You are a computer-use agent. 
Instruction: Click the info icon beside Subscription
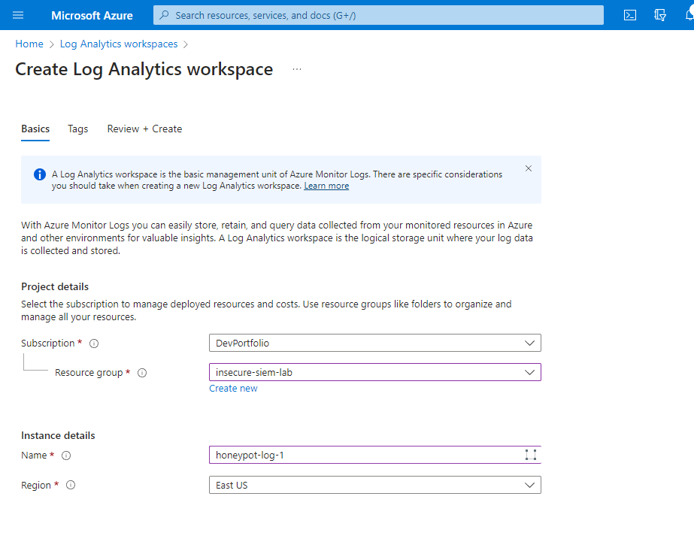pyautogui.click(x=92, y=344)
